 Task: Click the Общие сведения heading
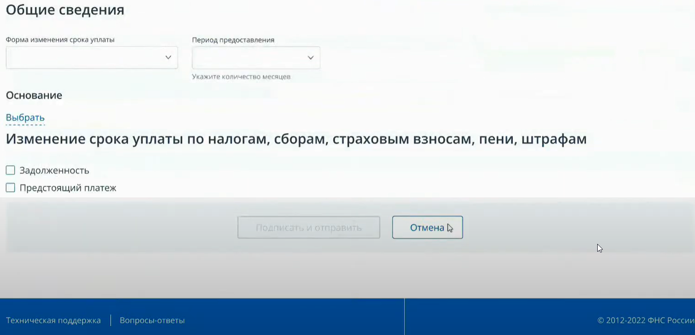coord(65,10)
